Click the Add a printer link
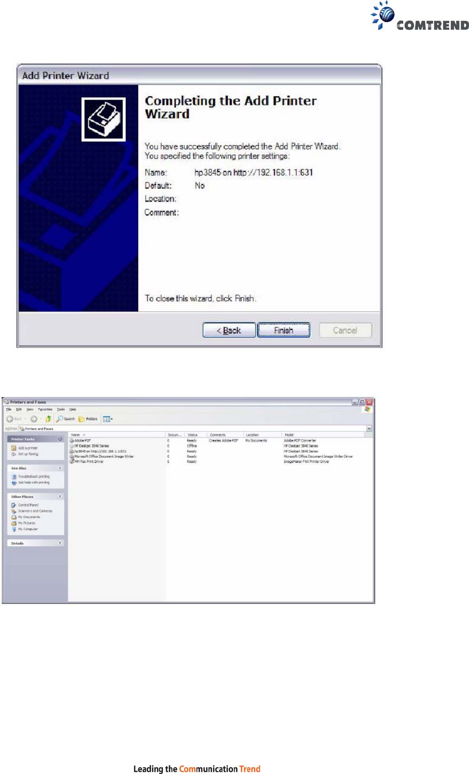The image size is (469, 774). coord(28,448)
